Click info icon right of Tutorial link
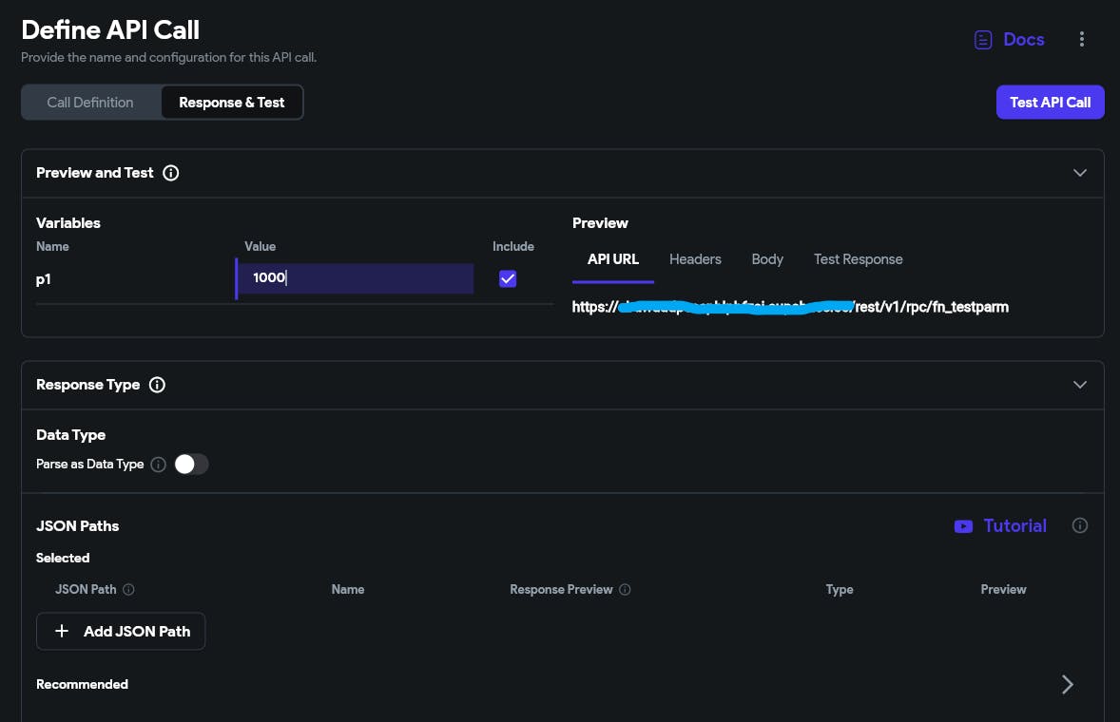 tap(1080, 525)
